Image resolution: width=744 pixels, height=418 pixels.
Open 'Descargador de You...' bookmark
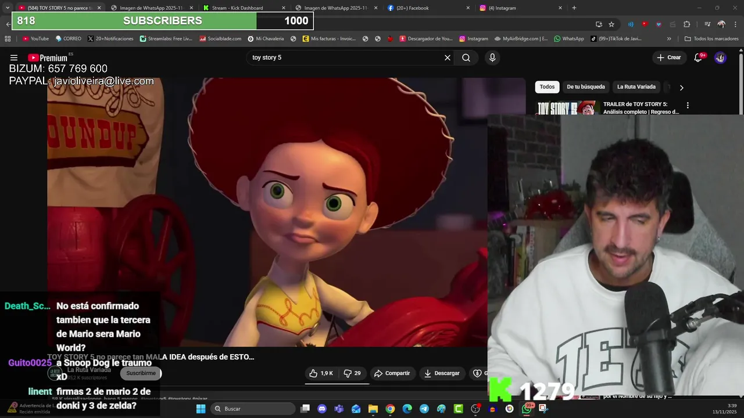425,39
